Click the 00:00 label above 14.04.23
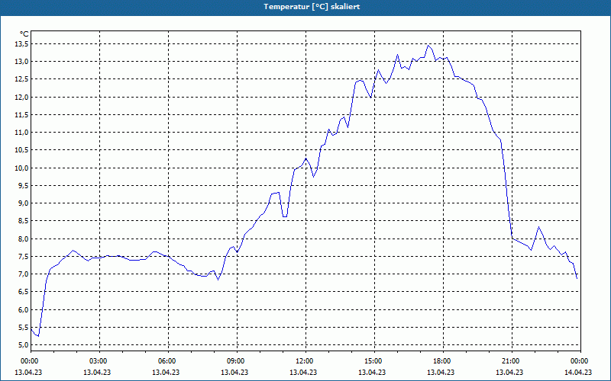The height and width of the screenshot is (381, 611). coord(580,361)
